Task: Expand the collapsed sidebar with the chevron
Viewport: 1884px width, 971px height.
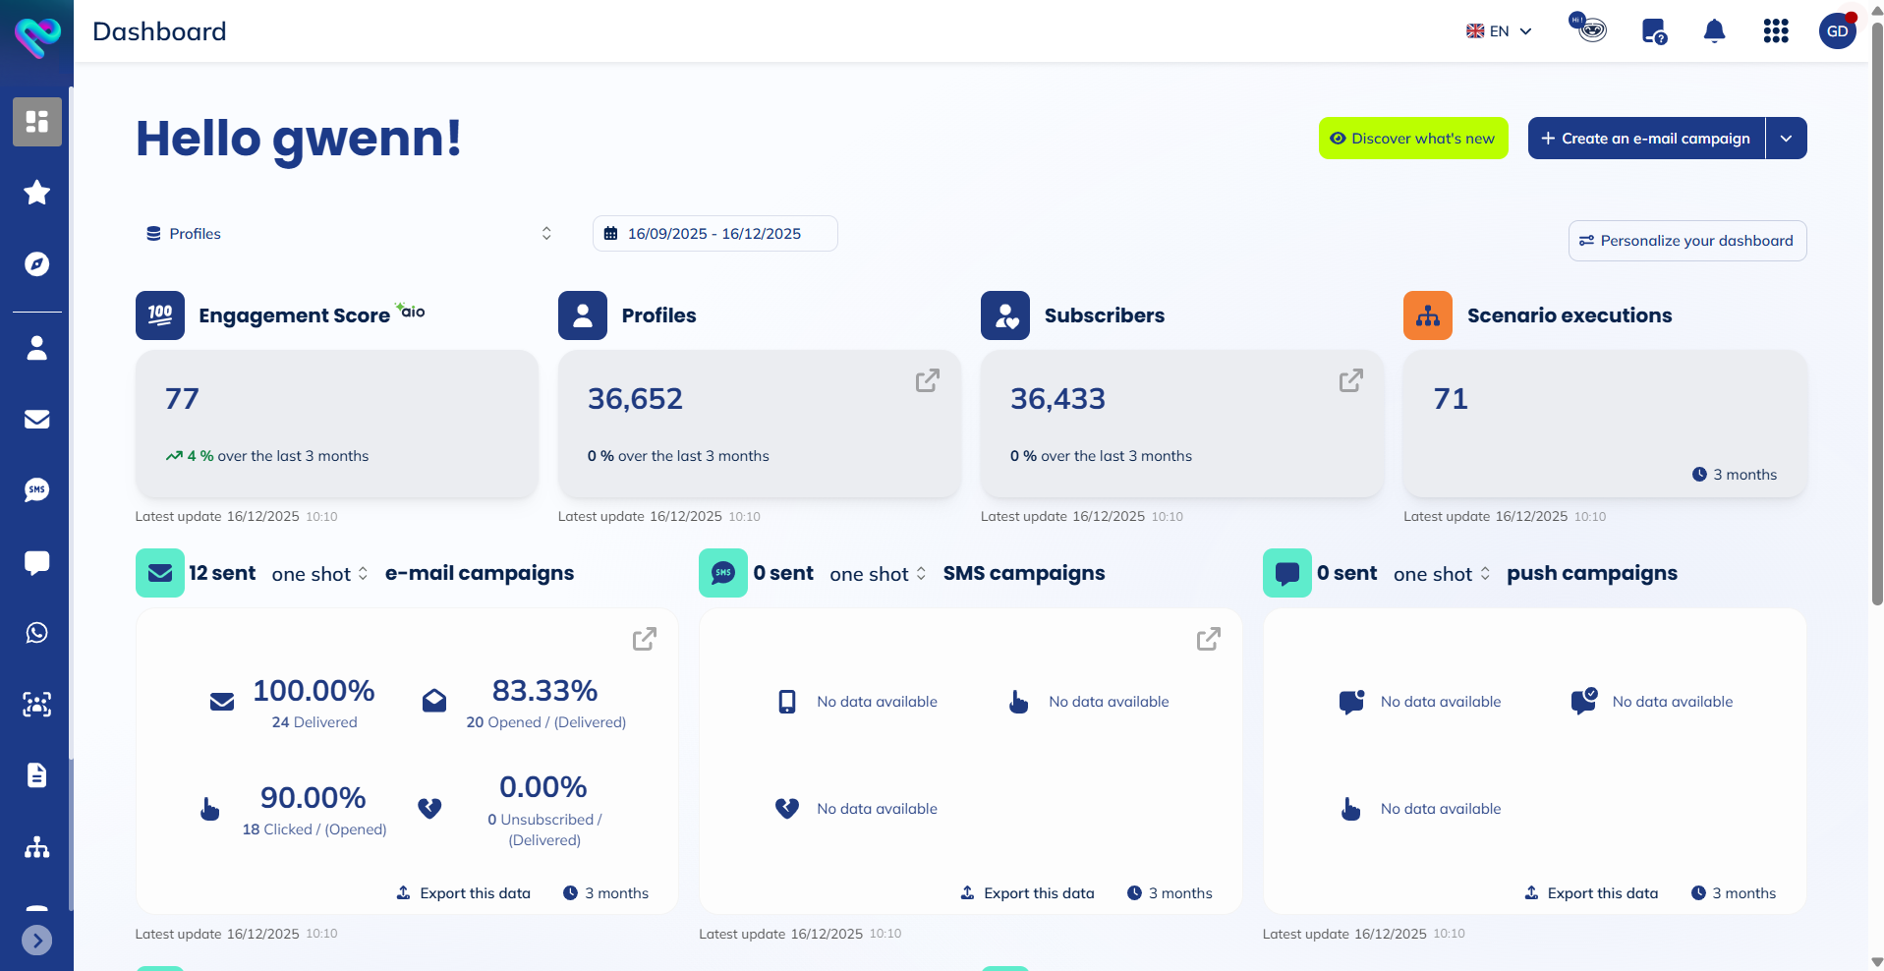Action: pos(36,940)
